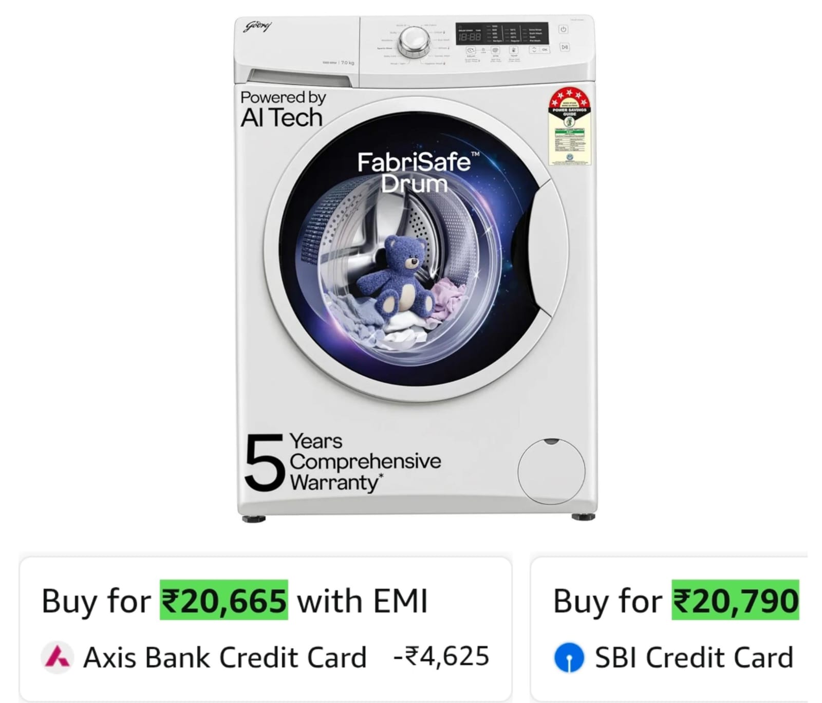Click the start/pause icon on washer panel
Screen dimensions: 822x703
click(565, 47)
